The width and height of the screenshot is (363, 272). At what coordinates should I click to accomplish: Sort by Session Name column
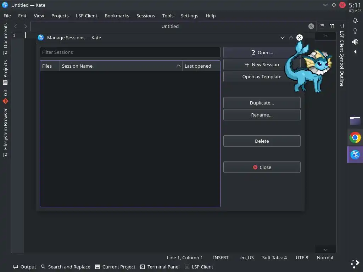pyautogui.click(x=121, y=66)
